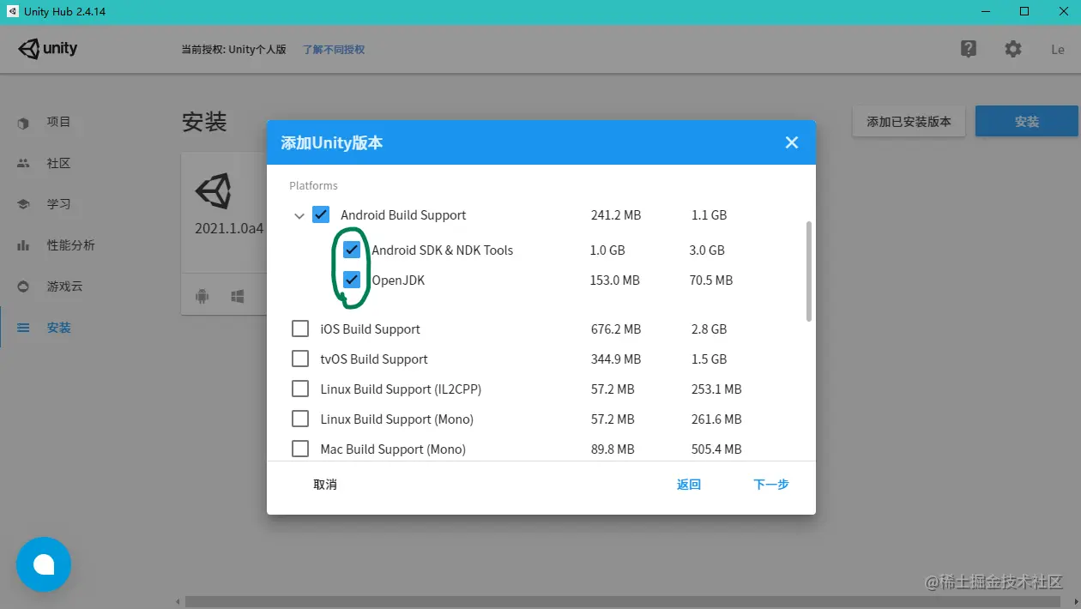1081x609 pixels.
Task: Click the 学习 graduation cap icon
Action: [x=23, y=204]
